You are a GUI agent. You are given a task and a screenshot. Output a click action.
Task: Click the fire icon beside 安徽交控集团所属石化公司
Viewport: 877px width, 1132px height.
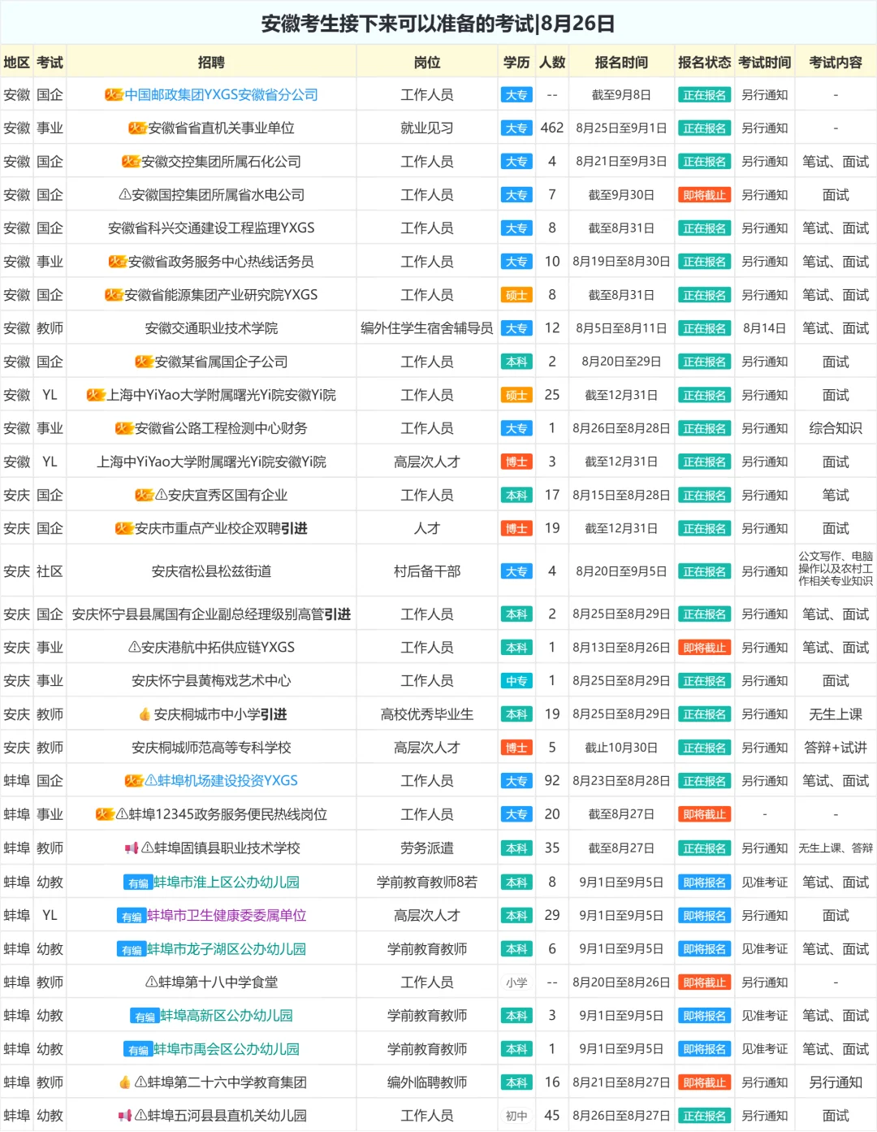(131, 162)
